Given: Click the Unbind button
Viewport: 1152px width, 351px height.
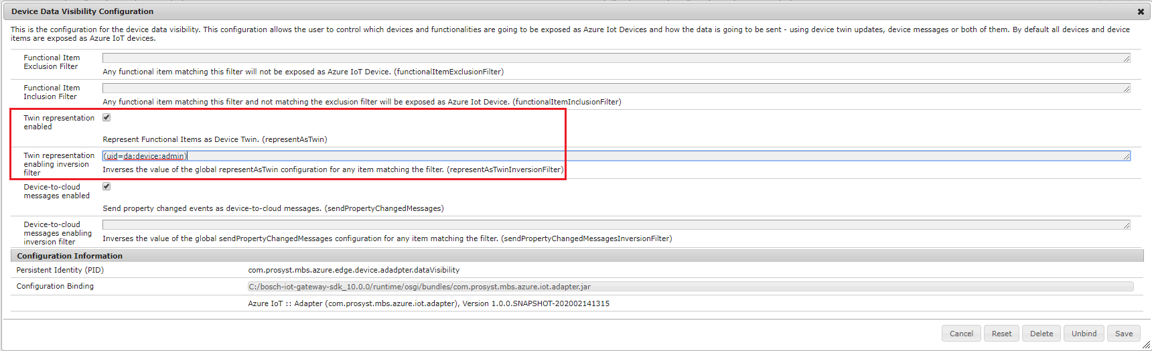Looking at the screenshot, I should click(x=1084, y=334).
